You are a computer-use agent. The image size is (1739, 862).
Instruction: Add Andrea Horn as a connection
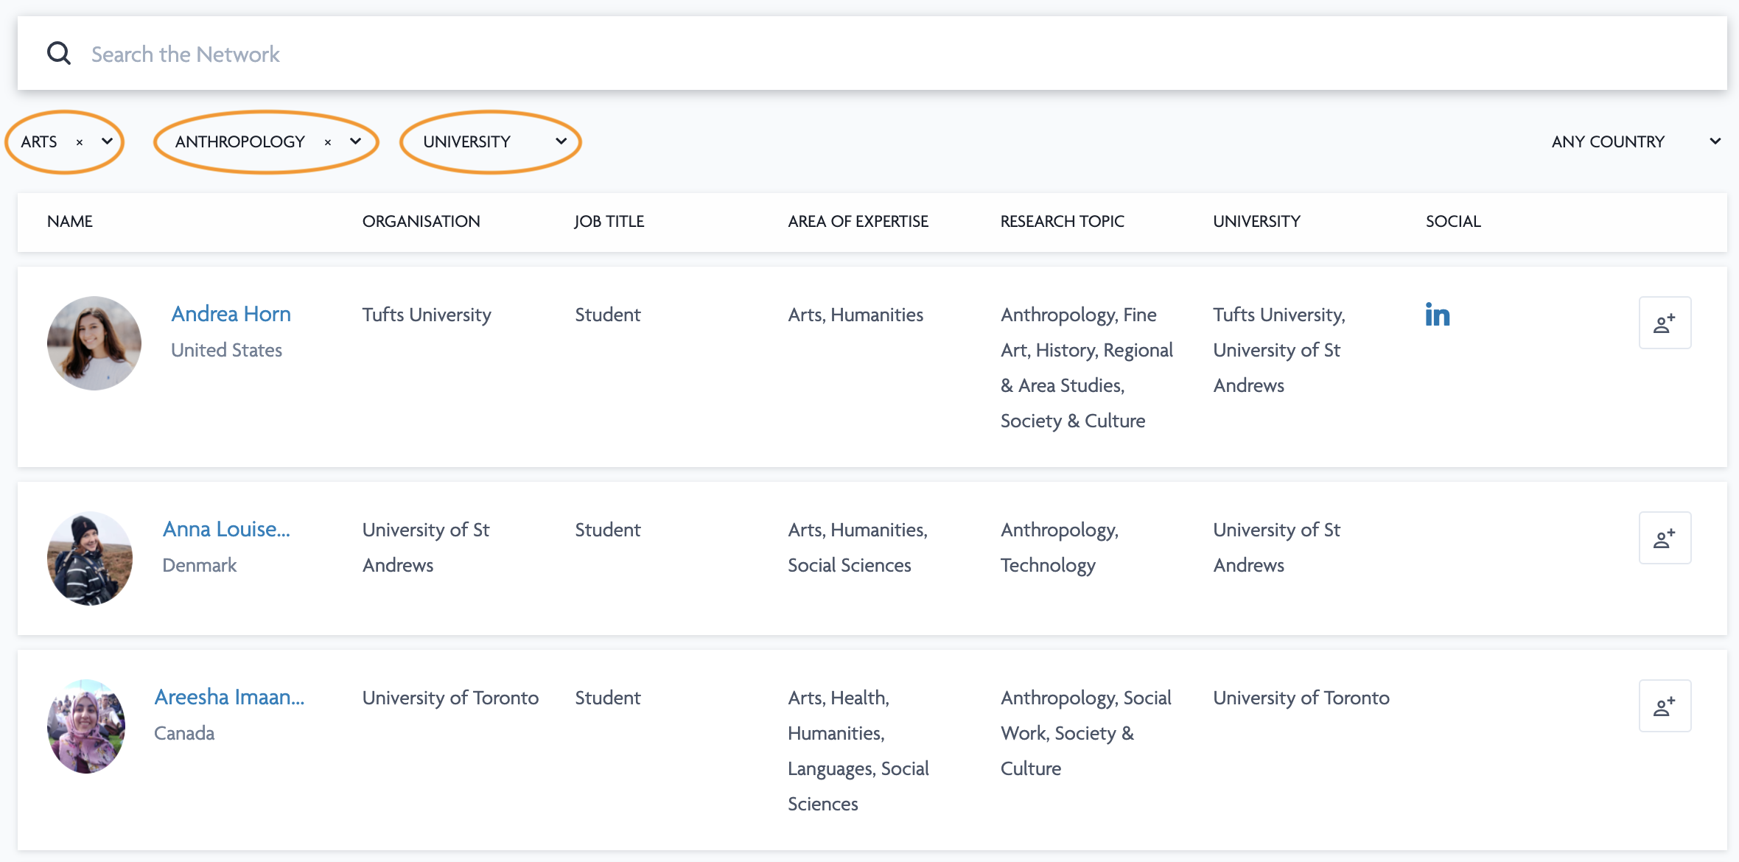[1665, 323]
